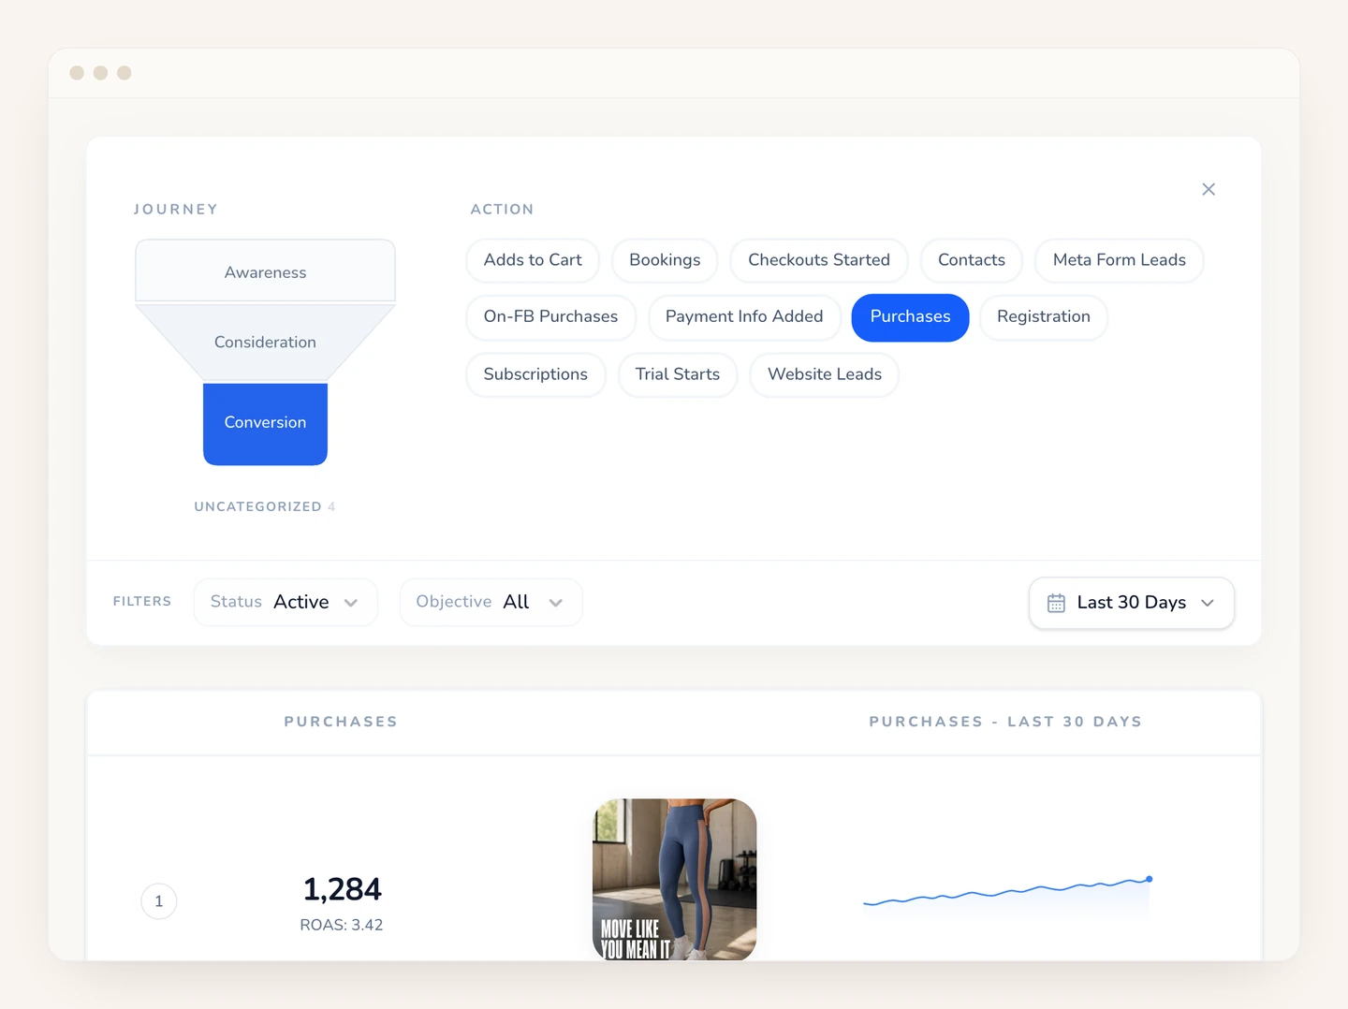Choose the Registration action
This screenshot has width=1348, height=1009.
(x=1044, y=317)
